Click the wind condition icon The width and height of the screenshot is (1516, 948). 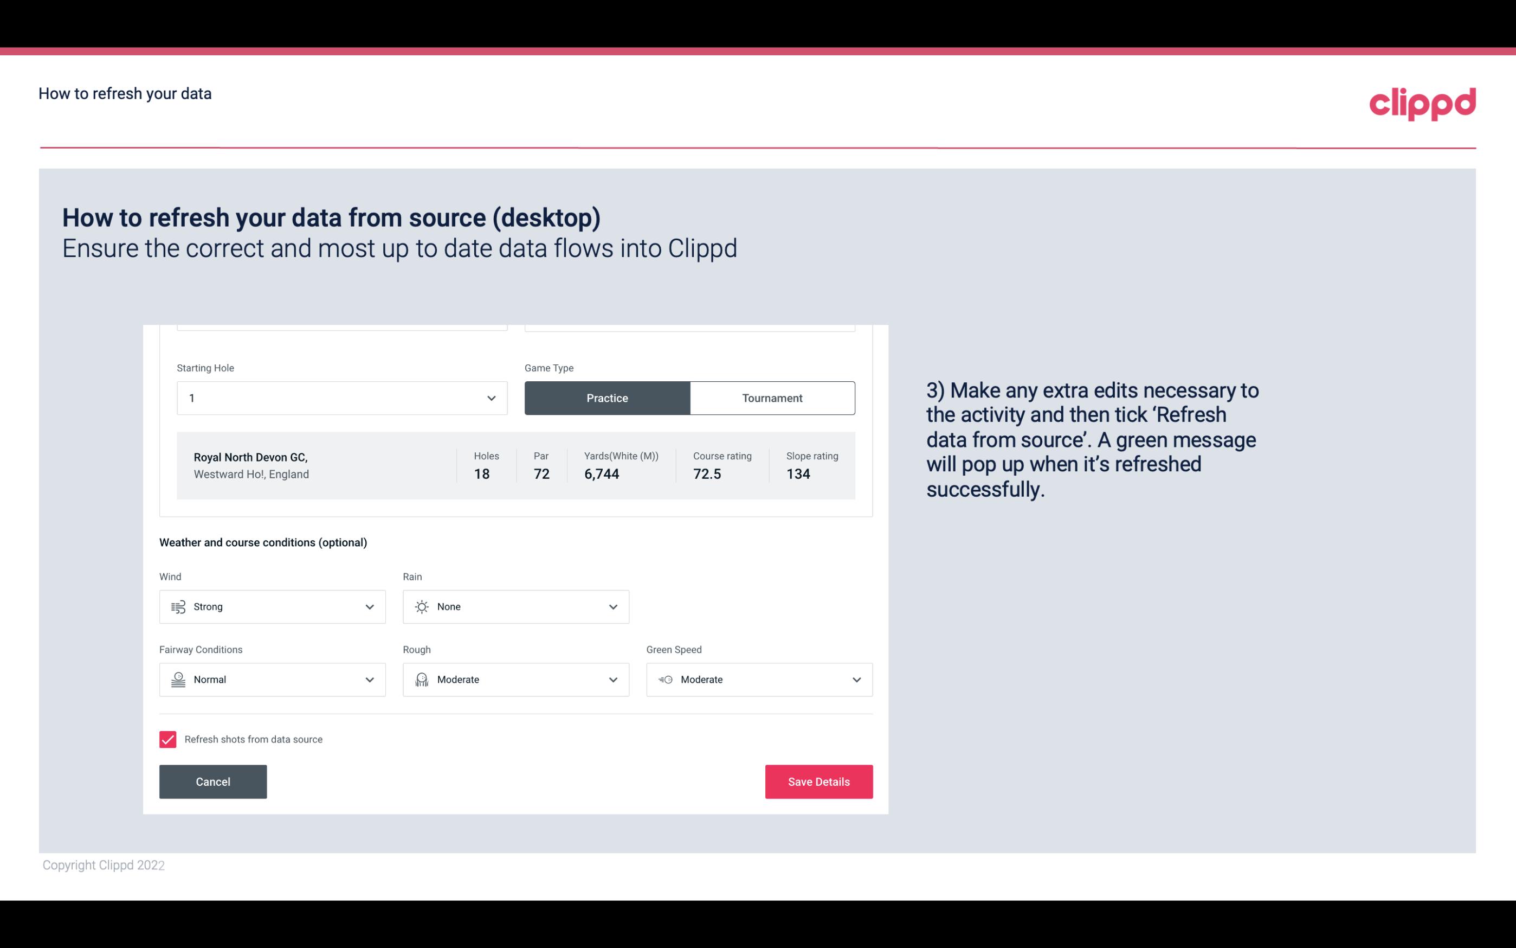click(178, 606)
